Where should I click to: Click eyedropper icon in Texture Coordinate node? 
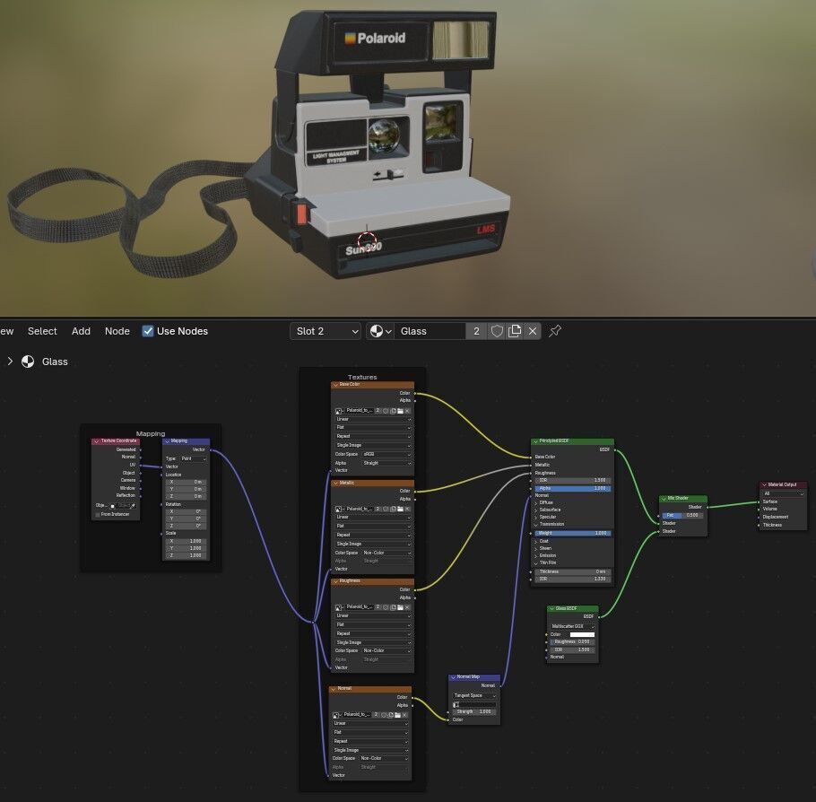134,506
